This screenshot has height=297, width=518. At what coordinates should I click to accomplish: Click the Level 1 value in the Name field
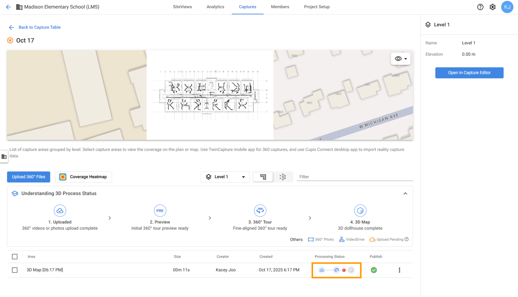[469, 43]
